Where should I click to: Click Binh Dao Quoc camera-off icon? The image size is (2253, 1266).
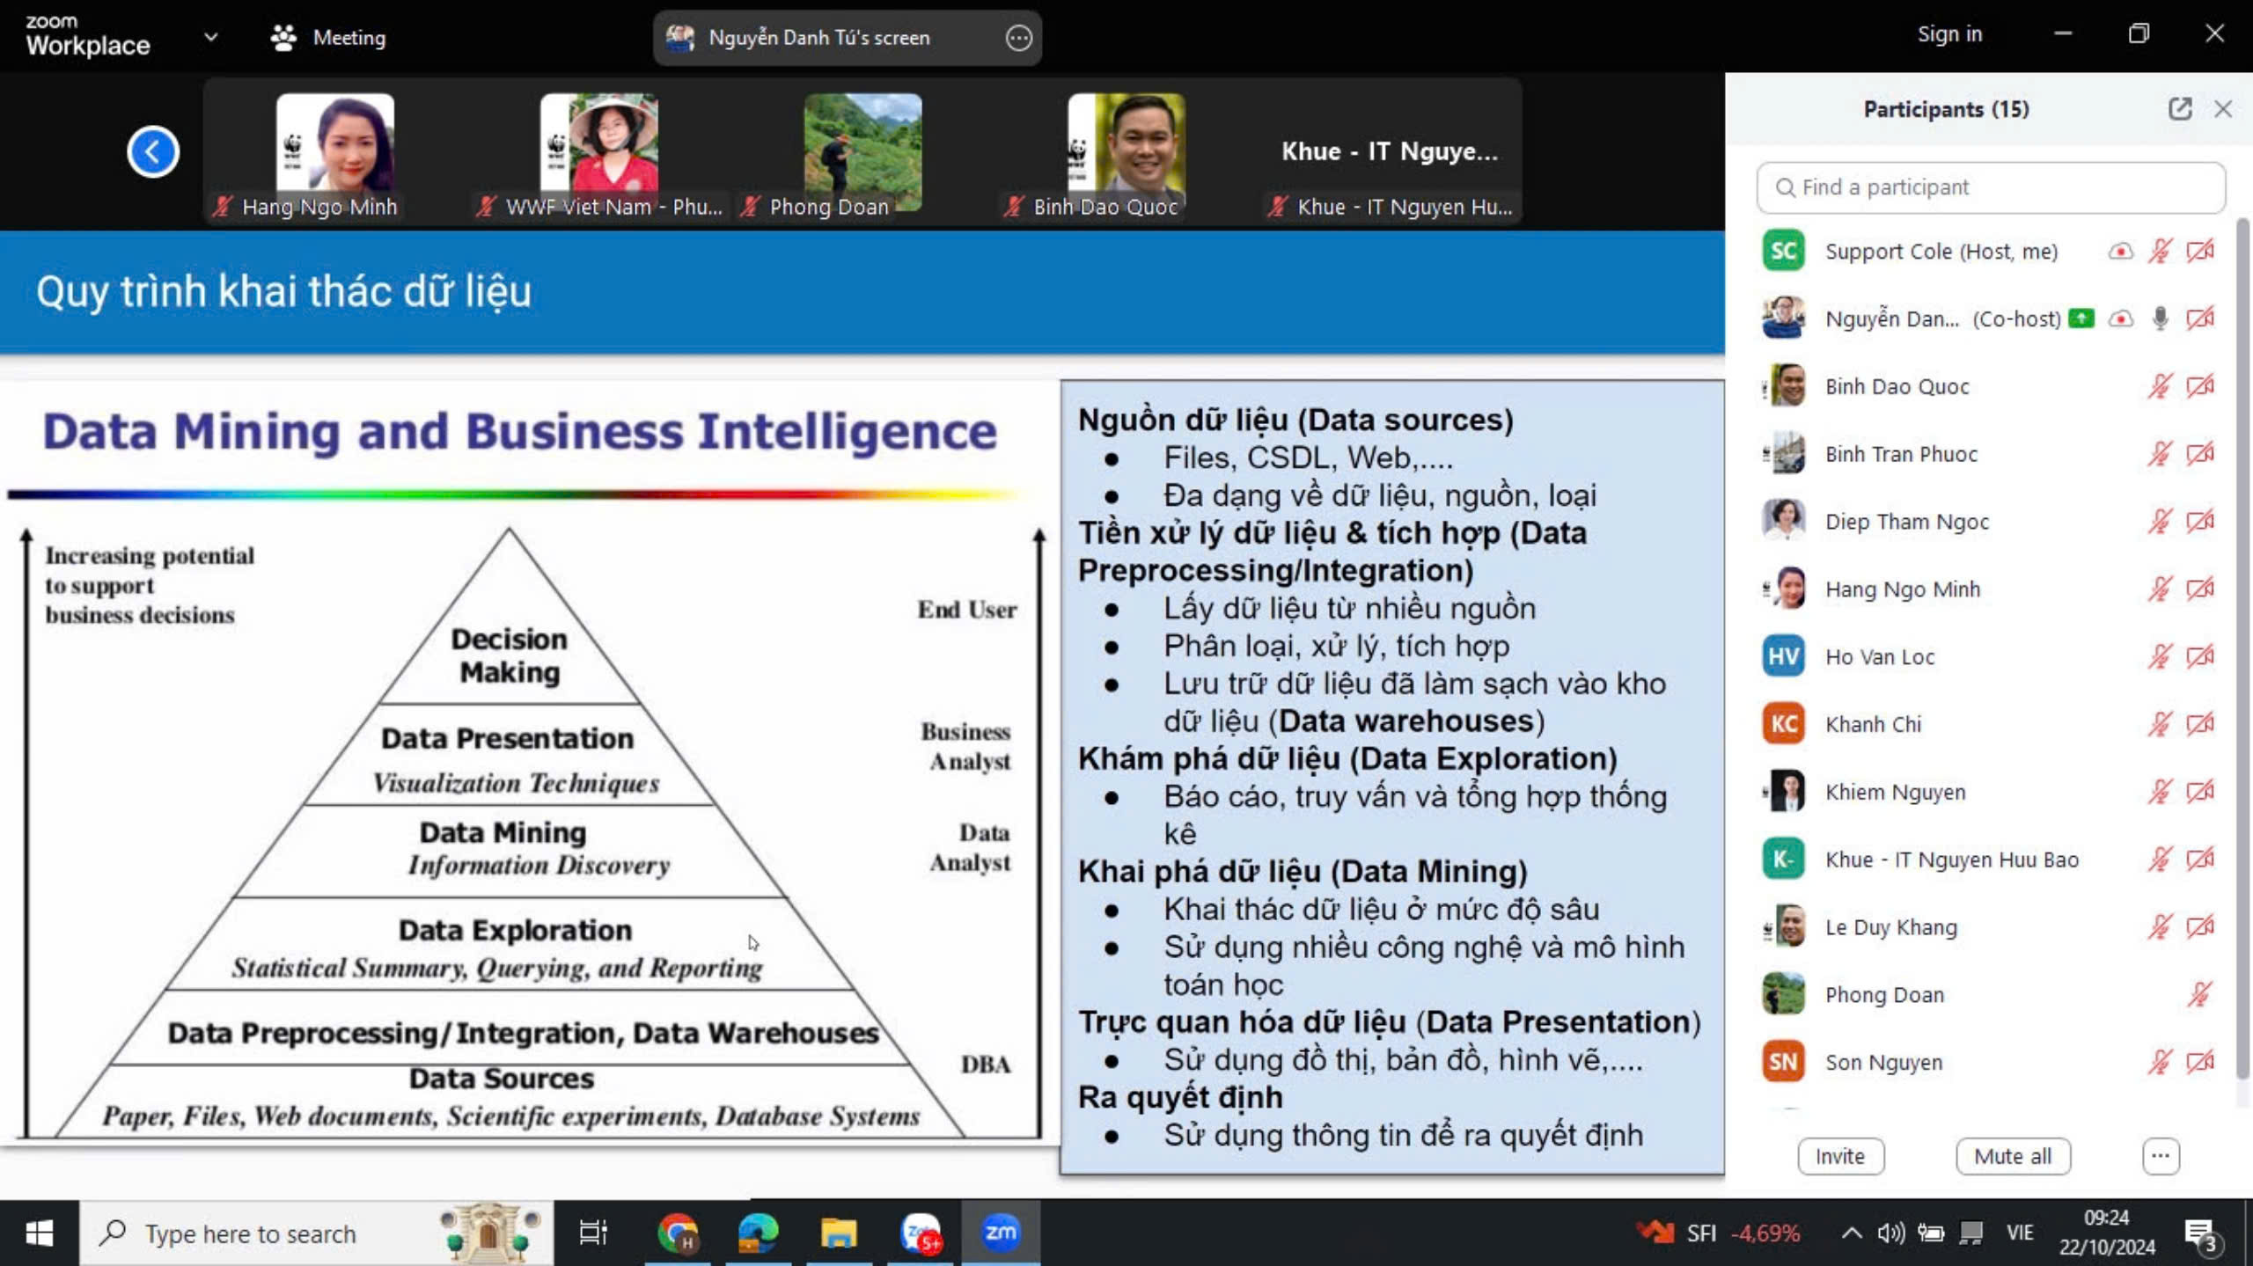(2200, 386)
